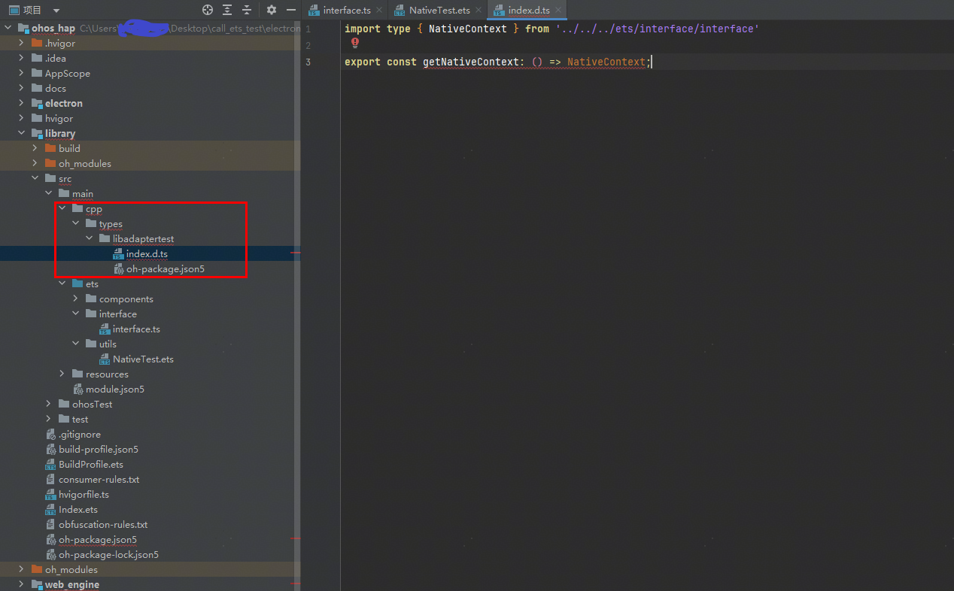Collapse the src folder
Viewport: 954px width, 591px height.
point(35,179)
